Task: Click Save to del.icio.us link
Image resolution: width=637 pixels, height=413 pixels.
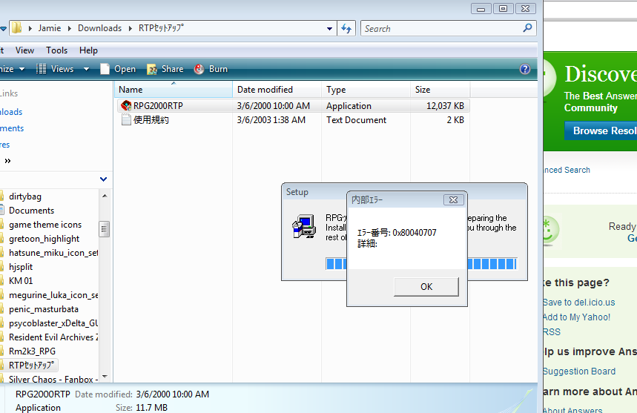Action: click(579, 302)
